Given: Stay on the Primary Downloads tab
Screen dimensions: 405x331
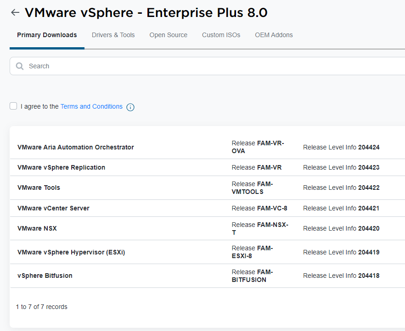Looking at the screenshot, I should click(47, 35).
